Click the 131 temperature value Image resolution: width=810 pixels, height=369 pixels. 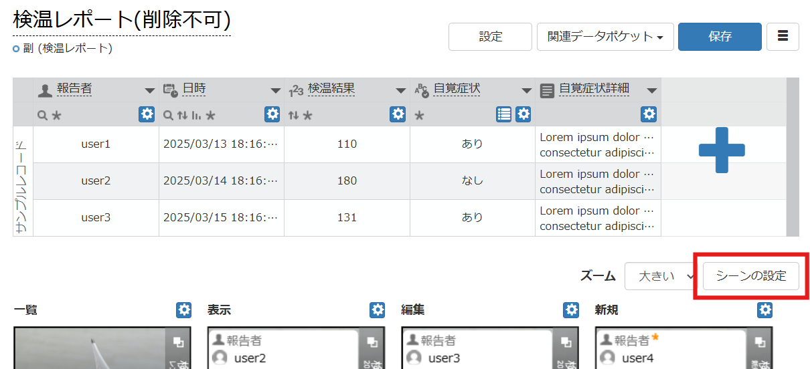[347, 217]
